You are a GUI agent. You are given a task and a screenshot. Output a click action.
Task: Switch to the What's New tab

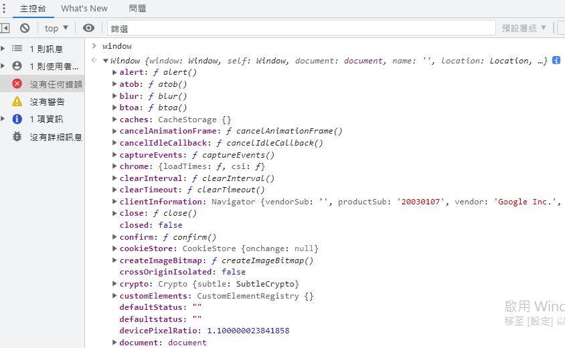84,9
